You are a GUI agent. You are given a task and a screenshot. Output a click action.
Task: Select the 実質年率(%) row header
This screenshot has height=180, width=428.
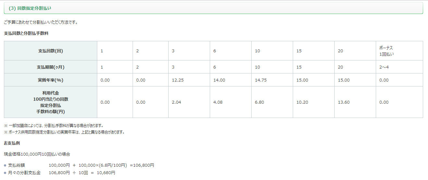point(50,80)
